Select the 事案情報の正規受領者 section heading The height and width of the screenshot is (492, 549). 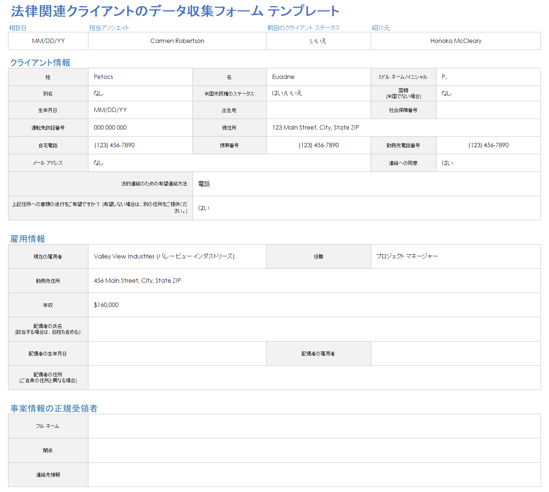[x=54, y=408]
